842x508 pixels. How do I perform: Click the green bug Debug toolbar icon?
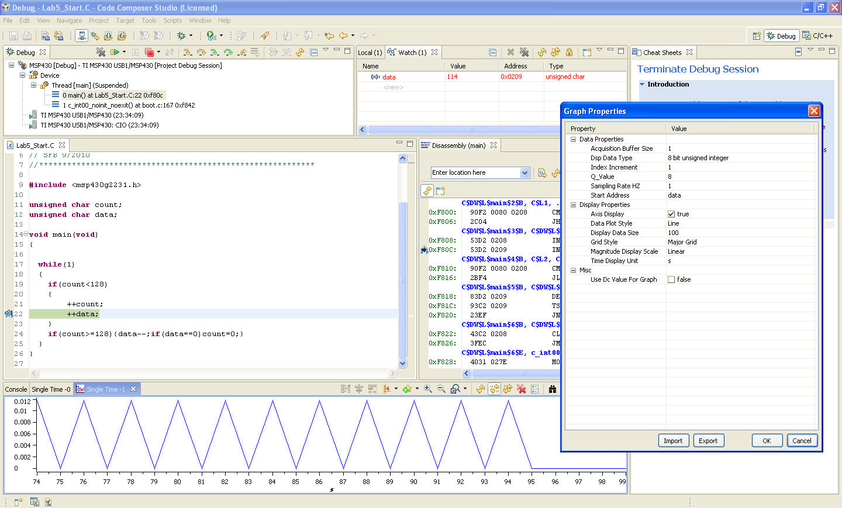coord(182,36)
